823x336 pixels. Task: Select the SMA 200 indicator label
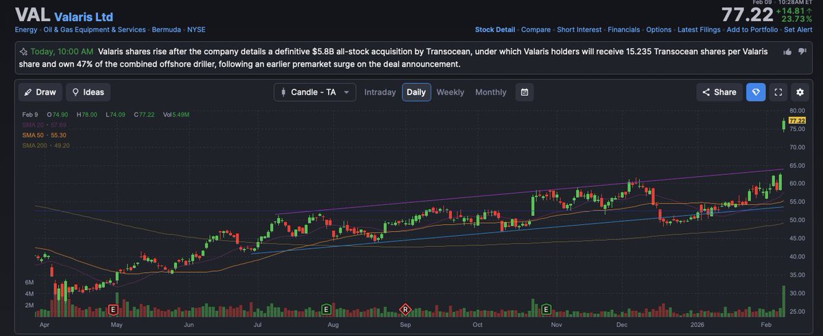click(x=46, y=145)
